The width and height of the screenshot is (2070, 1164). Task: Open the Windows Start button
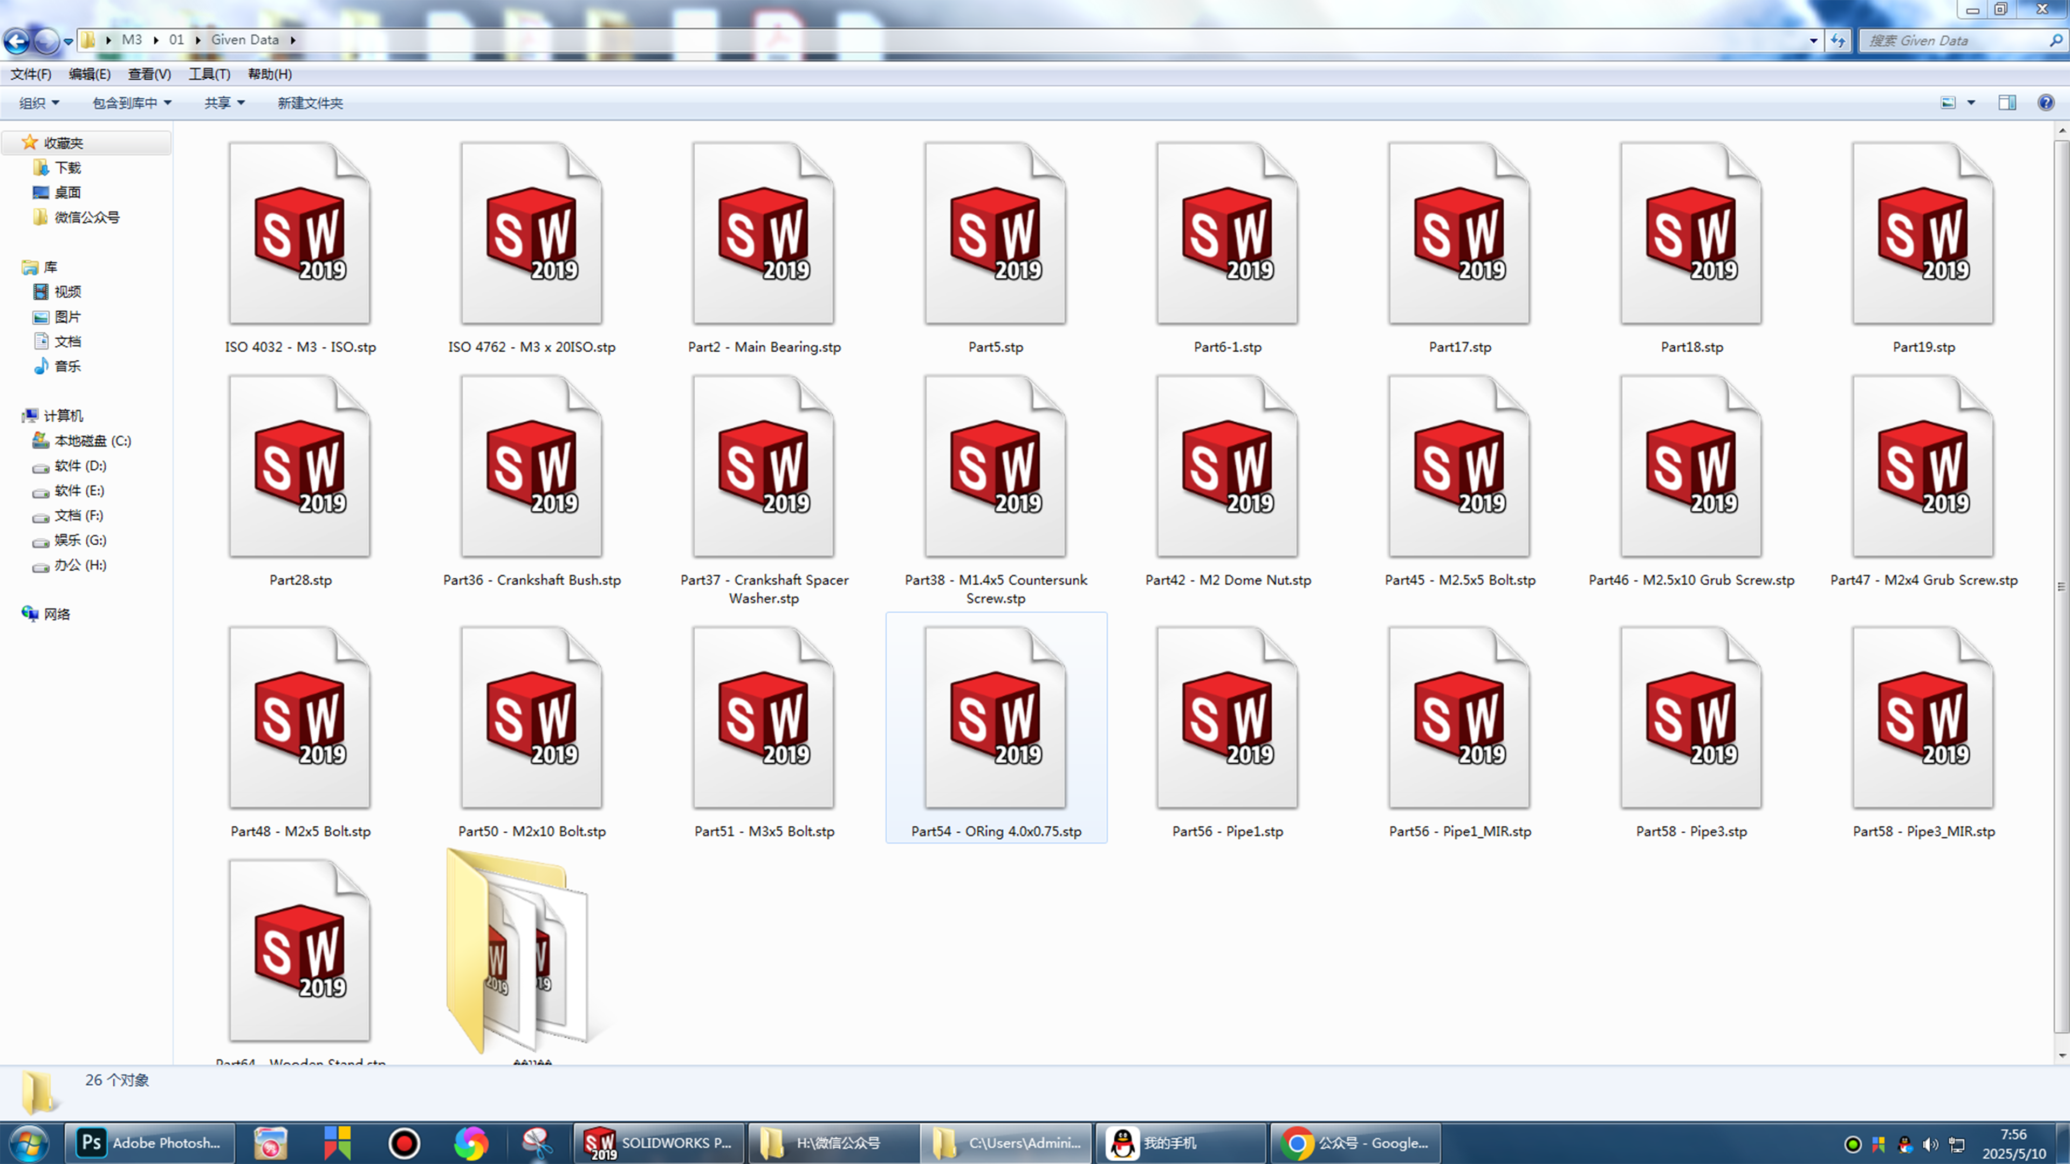click(29, 1142)
